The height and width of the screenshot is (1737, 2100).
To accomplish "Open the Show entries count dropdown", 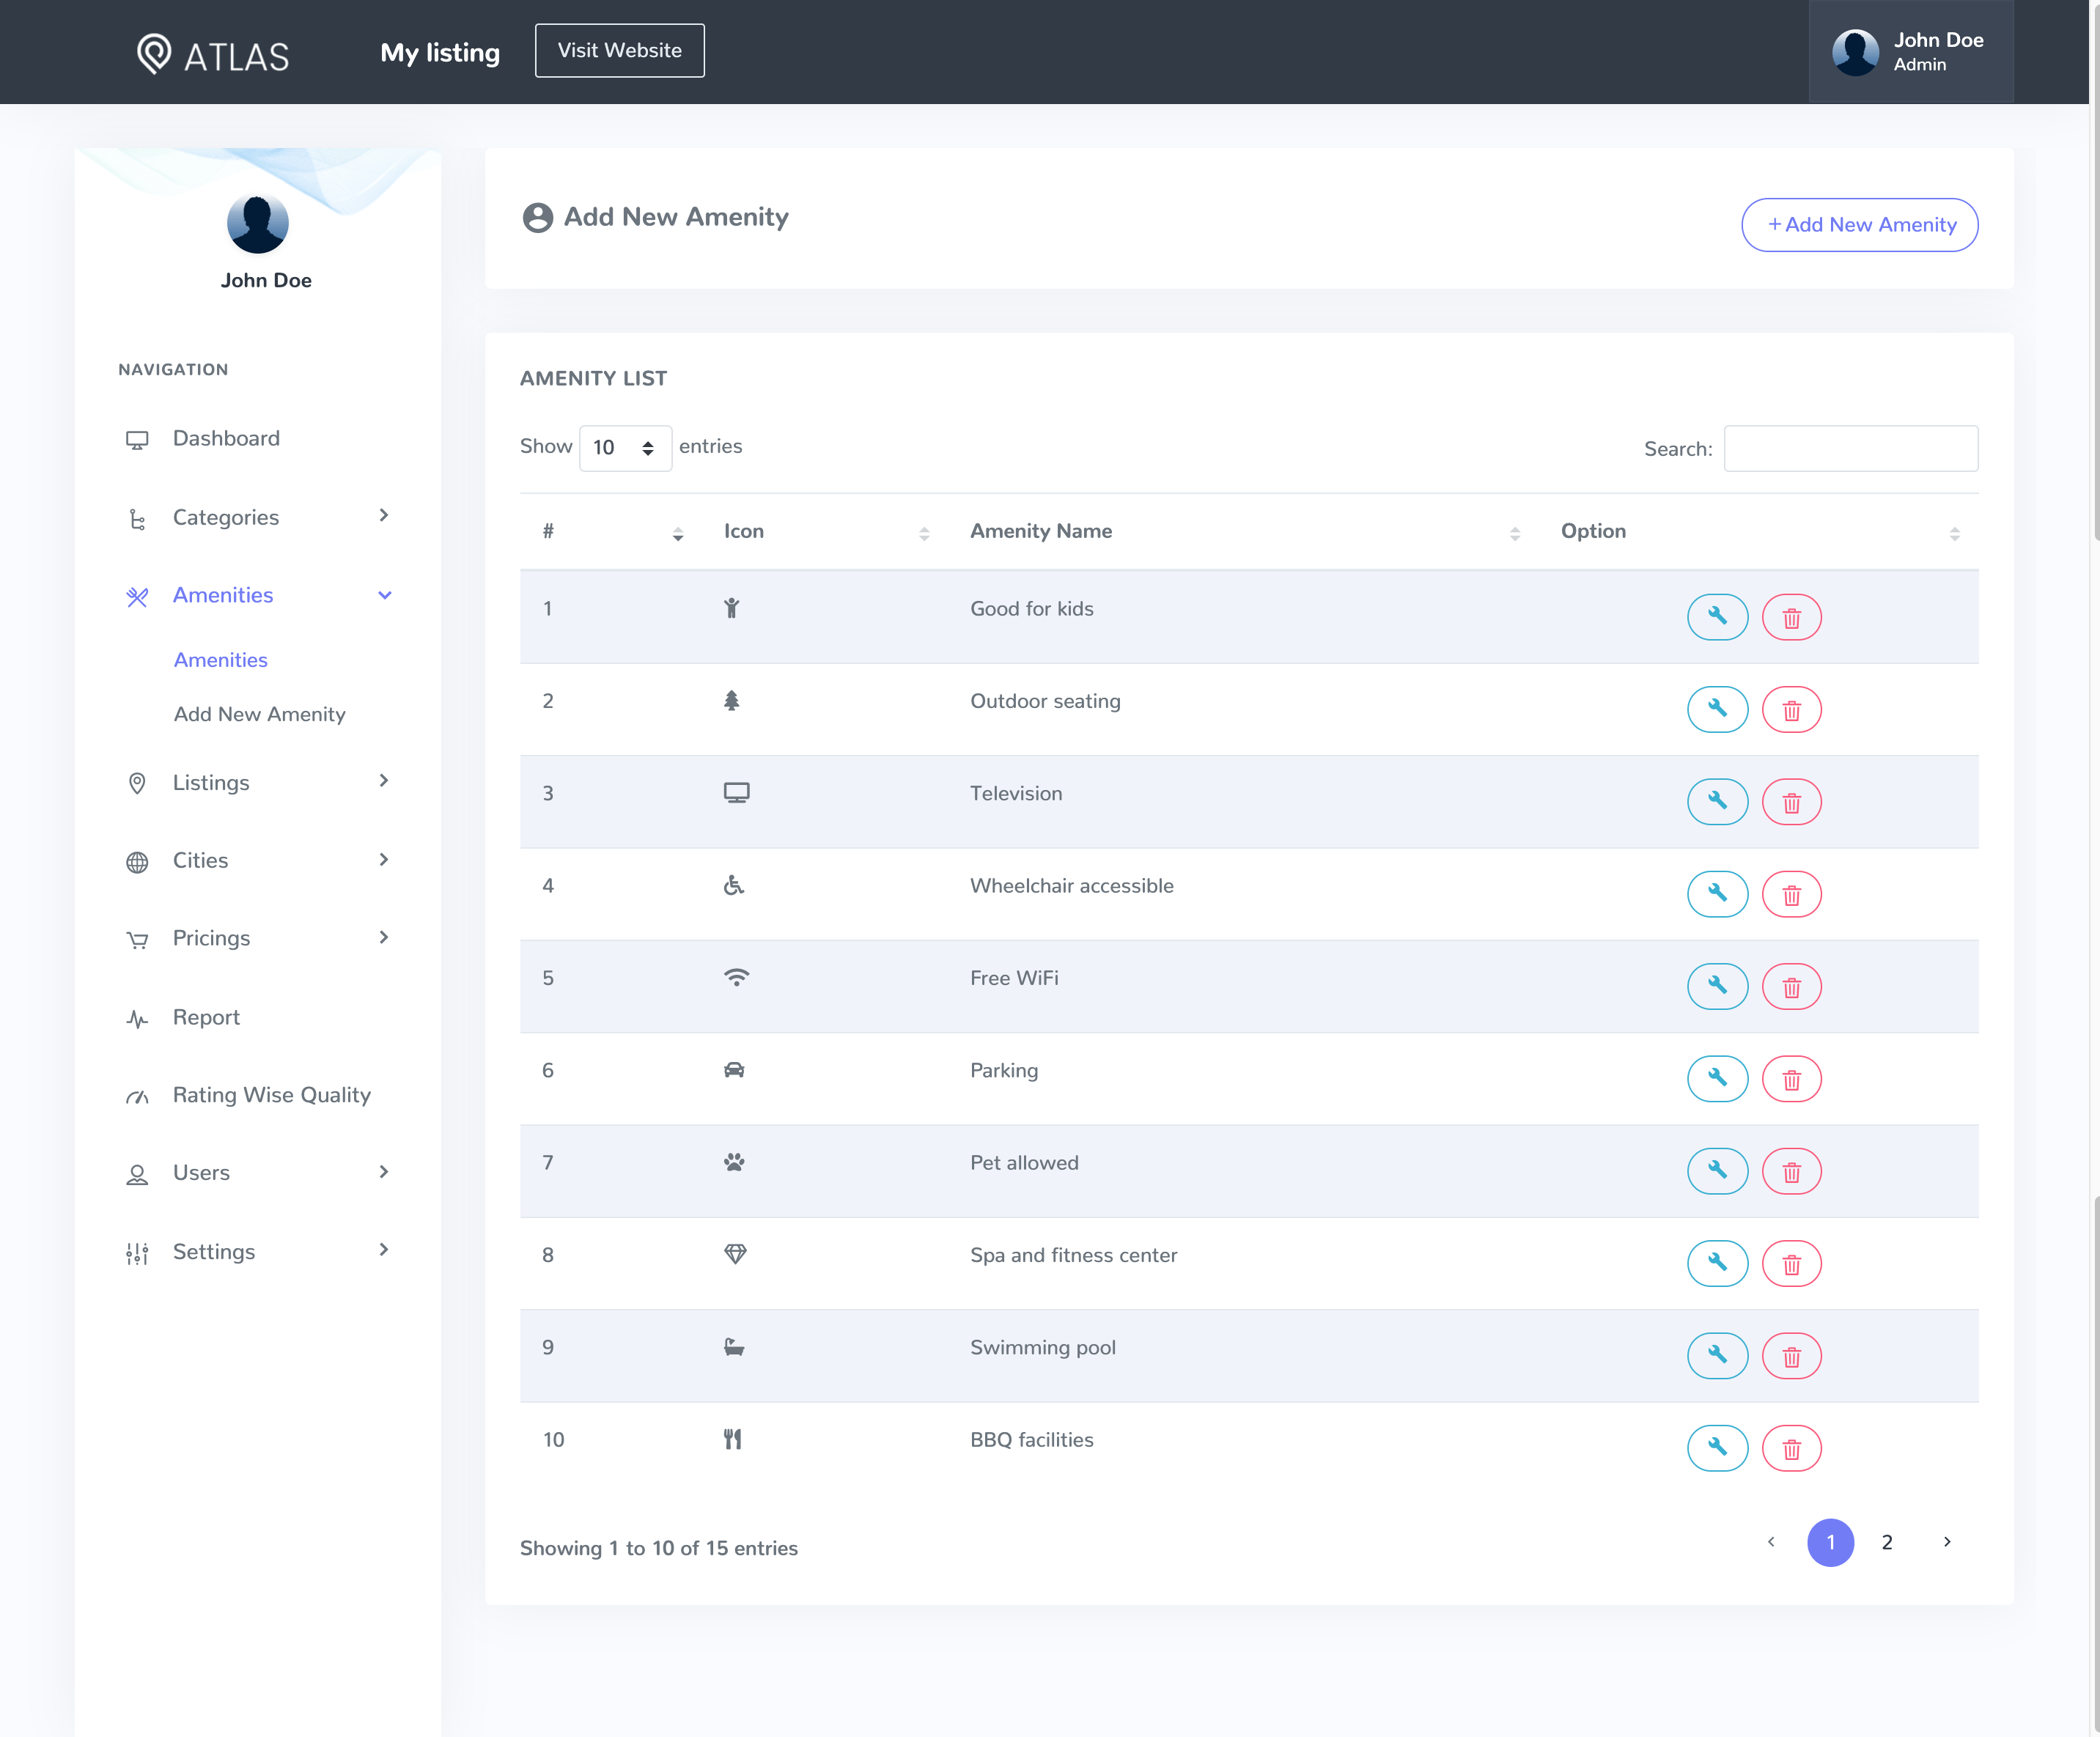I will (x=625, y=448).
